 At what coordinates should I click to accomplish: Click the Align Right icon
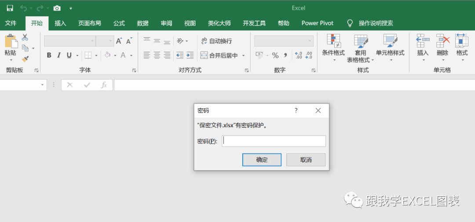pos(167,55)
